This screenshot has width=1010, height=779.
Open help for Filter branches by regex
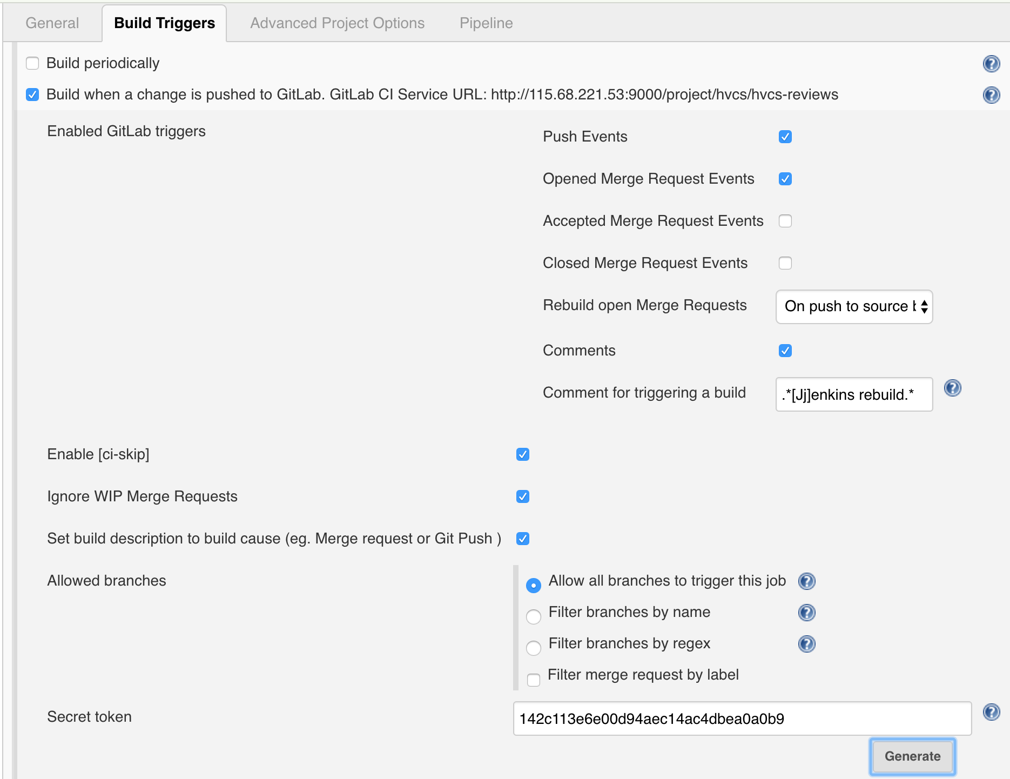click(806, 644)
